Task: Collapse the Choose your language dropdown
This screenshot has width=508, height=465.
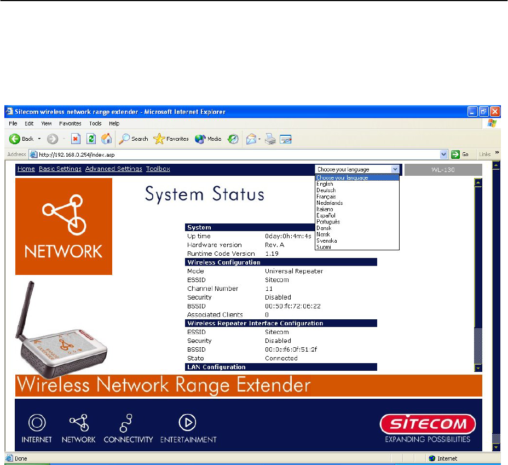Action: tap(395, 169)
